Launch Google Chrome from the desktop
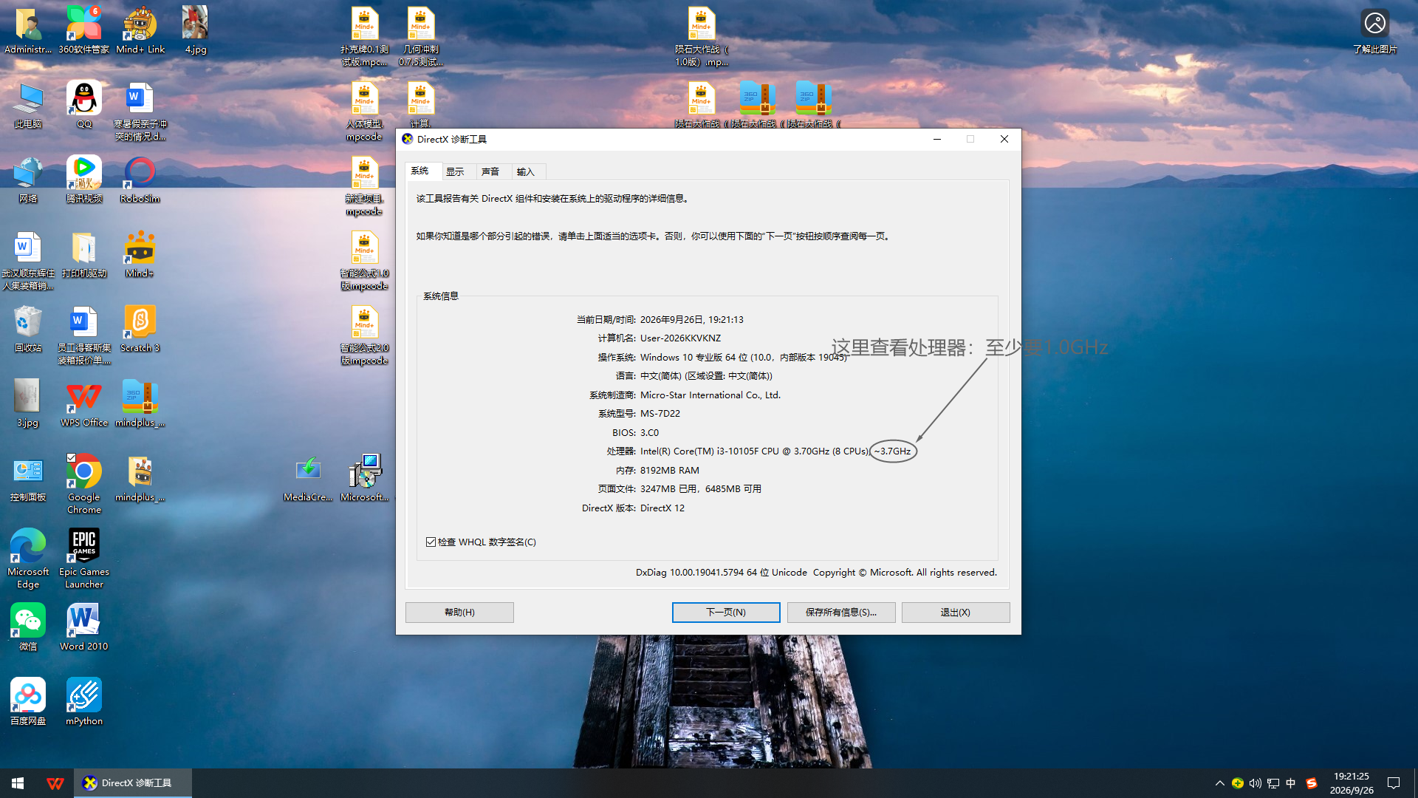 84,484
